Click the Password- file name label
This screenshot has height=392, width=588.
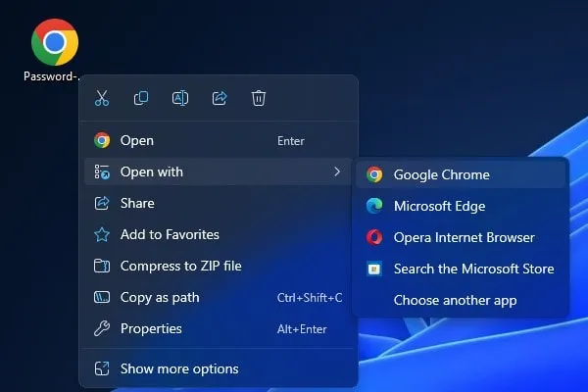pos(51,76)
